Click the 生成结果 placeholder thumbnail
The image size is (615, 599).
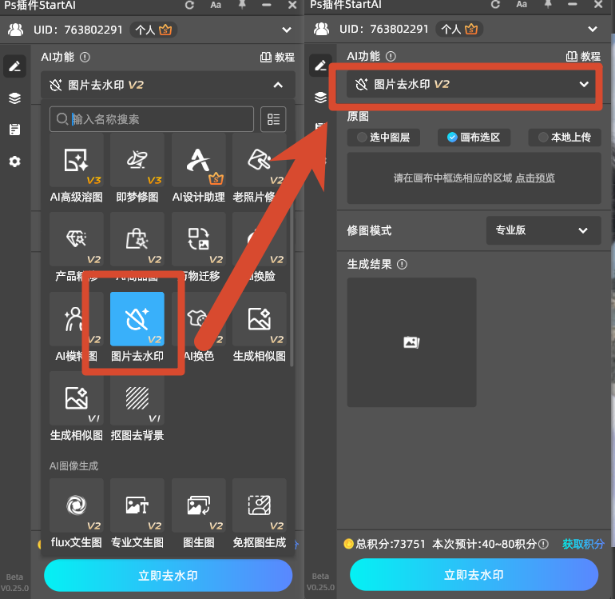(411, 342)
